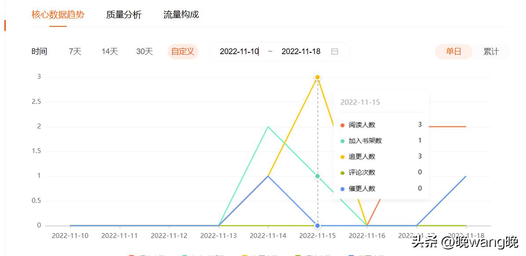The image size is (526, 256).
Task: Select the 14天 time range
Action: coord(109,51)
